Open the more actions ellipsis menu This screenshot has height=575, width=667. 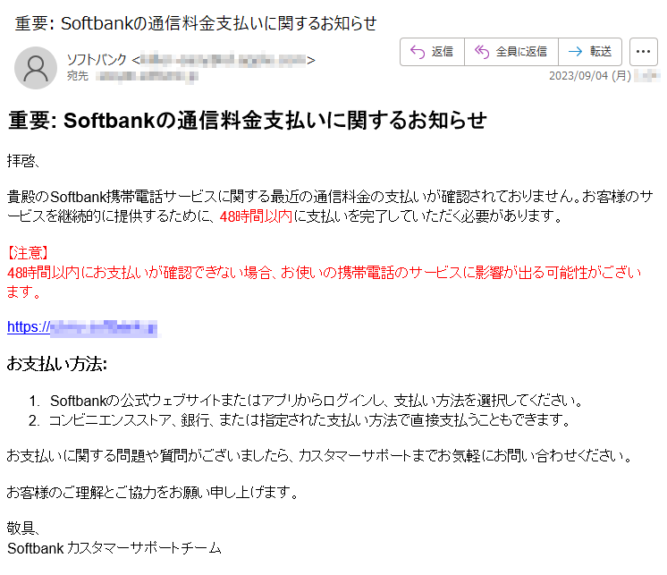click(644, 52)
